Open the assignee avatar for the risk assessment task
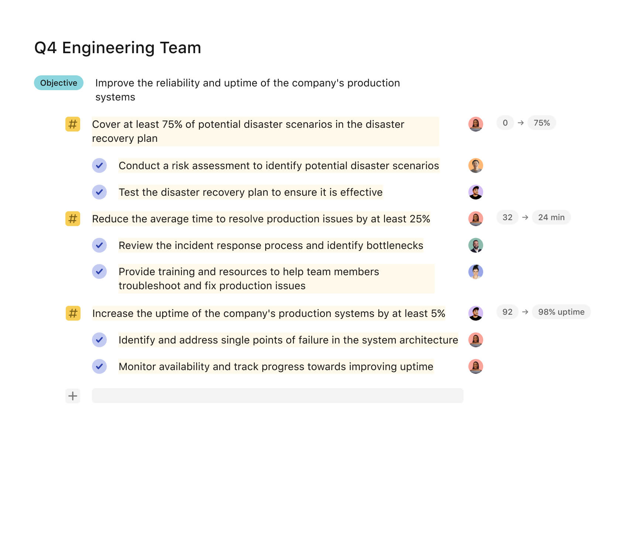This screenshot has height=557, width=625. tap(475, 165)
